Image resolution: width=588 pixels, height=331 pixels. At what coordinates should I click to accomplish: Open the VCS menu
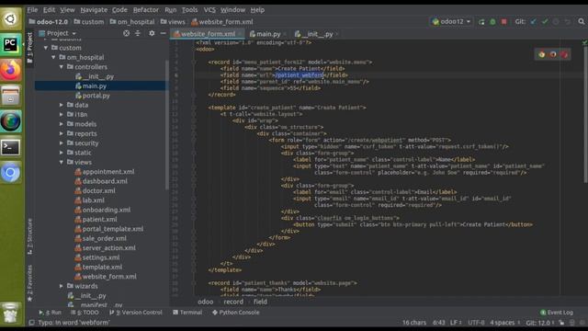[209, 10]
